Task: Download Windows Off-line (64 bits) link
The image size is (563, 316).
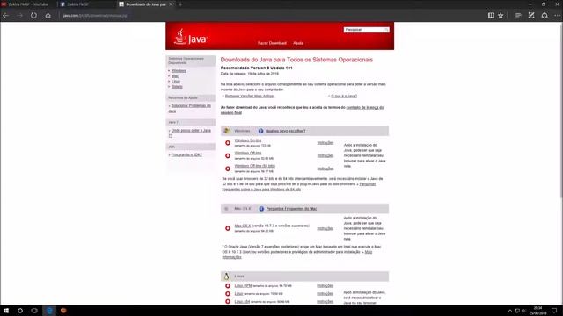Action: (254, 166)
